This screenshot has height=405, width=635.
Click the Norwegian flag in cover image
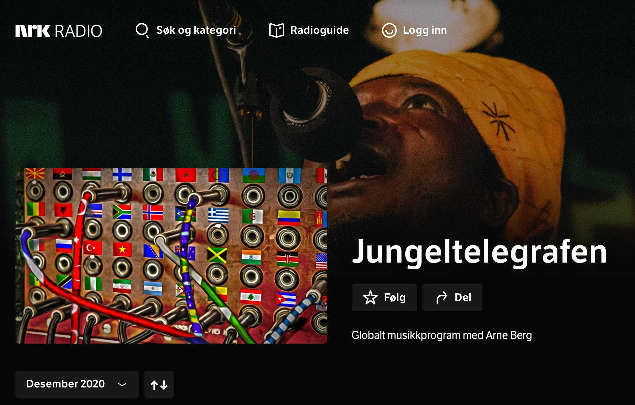tap(153, 213)
